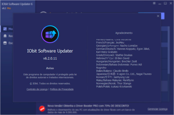174x115 pixels.
Task: Select the badge icon beside "Rec" in sidebar
Action: tap(5, 36)
